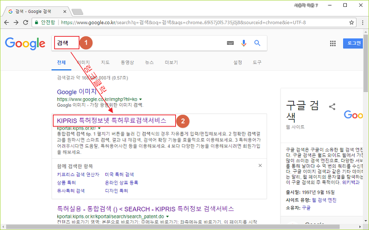The height and width of the screenshot is (230, 369).
Task: Open 특허실용 - 통합검색 KIPRIS result
Action: (x=145, y=209)
